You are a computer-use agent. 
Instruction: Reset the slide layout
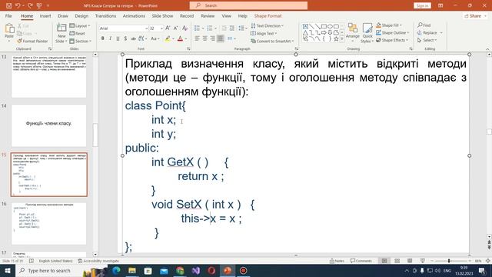pyautogui.click(x=77, y=33)
